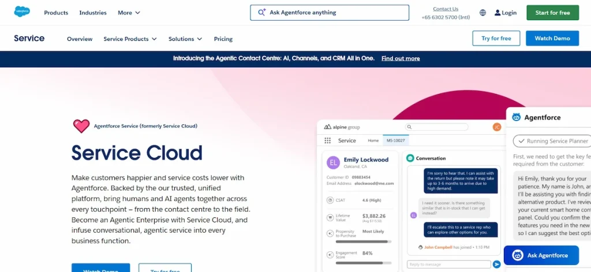Click the EL Emily Lockwood avatar
The image size is (591, 272).
click(333, 163)
